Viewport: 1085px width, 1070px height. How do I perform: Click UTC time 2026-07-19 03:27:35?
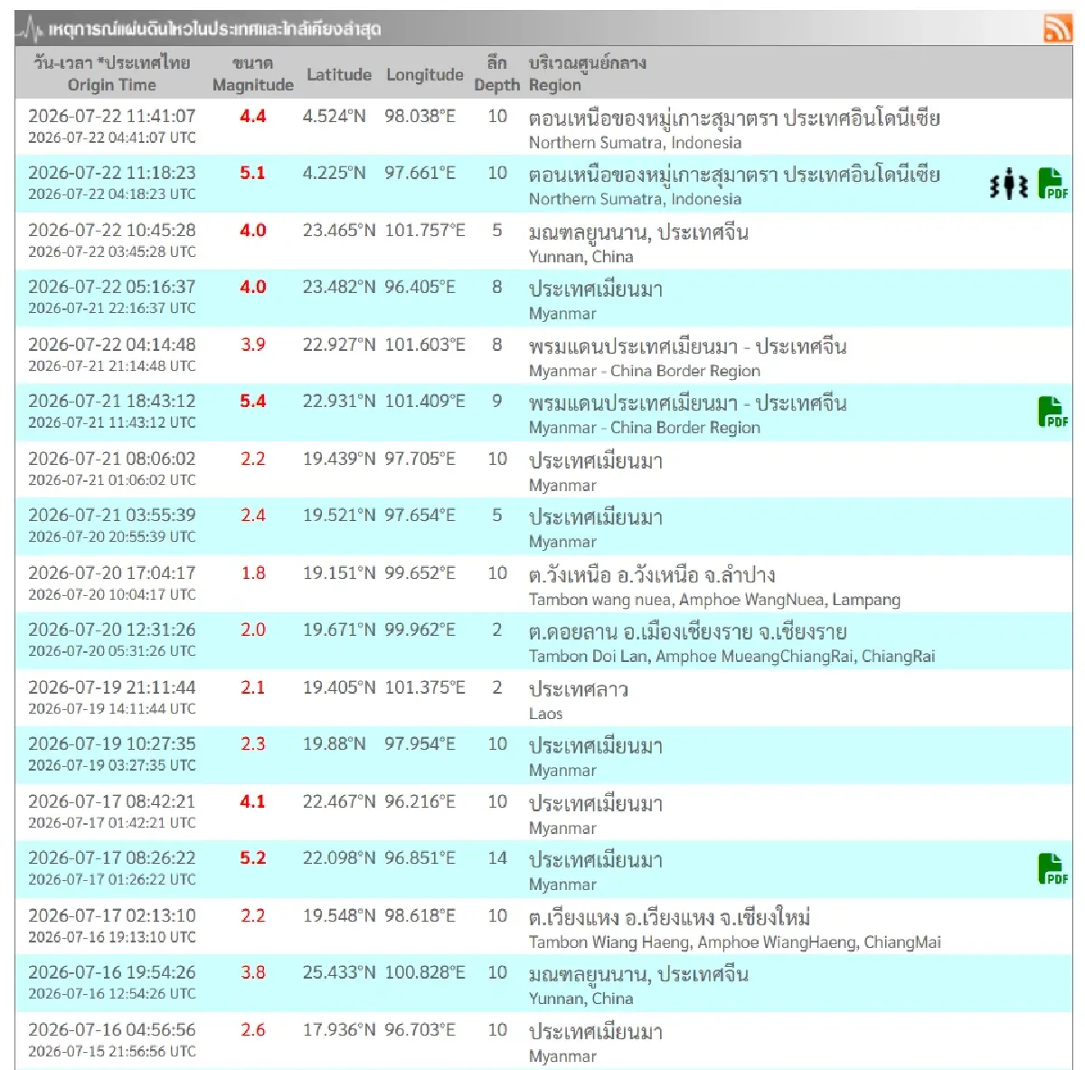pyautogui.click(x=112, y=765)
